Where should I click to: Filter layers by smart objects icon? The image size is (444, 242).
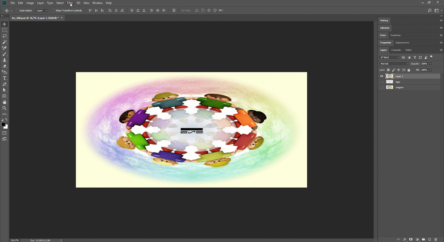point(426,57)
